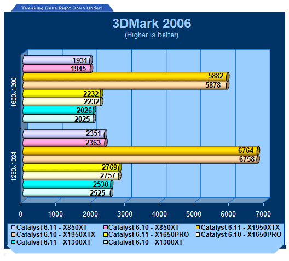The height and width of the screenshot is (261, 289).
Task: Click the pale Catalyst 6.10 X1300XT legend swatch
Action: [x=106, y=242]
